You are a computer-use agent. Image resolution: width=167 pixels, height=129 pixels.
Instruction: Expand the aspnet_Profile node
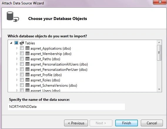pos(17,75)
